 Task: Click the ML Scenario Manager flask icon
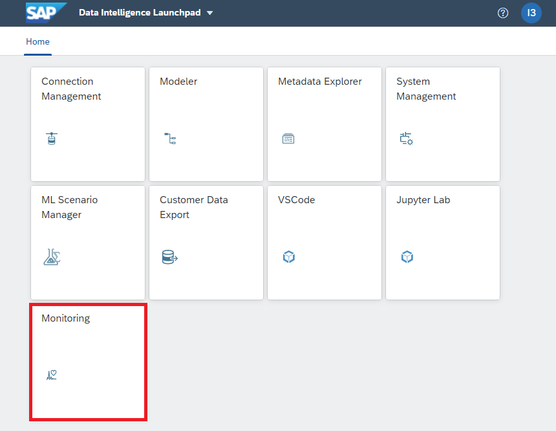coord(52,257)
